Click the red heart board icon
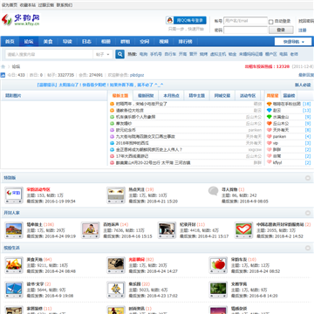 point(243,230)
